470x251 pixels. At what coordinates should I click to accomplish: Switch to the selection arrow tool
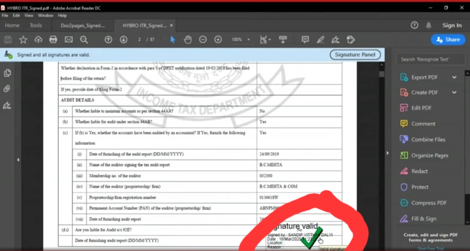173,39
